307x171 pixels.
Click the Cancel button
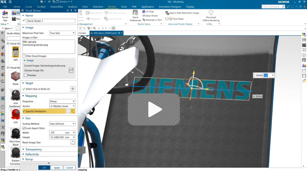69,168
